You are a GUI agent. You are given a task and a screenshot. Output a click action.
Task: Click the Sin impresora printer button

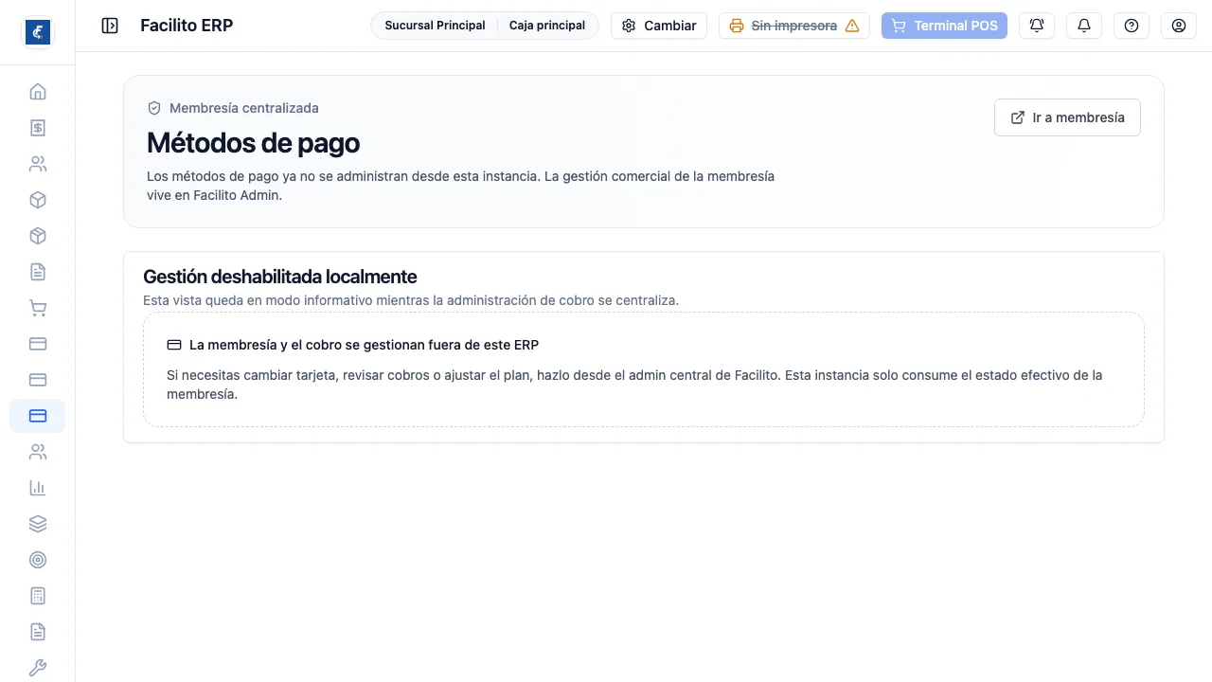tap(794, 26)
